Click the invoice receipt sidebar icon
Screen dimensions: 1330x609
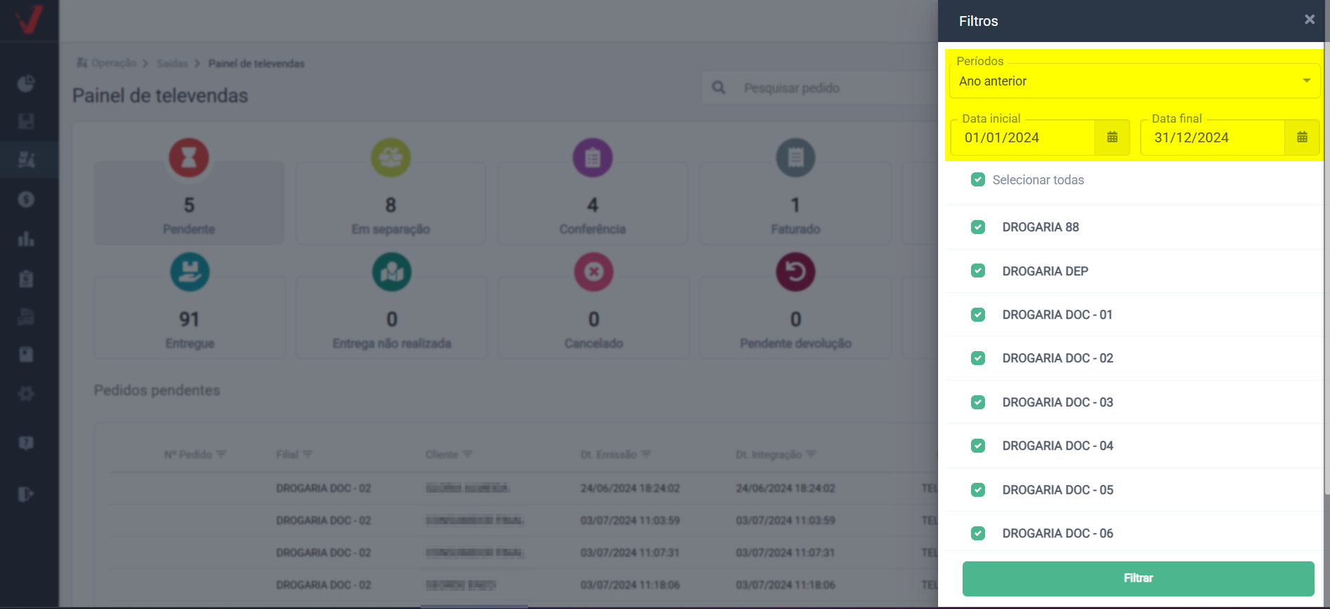[x=26, y=317]
